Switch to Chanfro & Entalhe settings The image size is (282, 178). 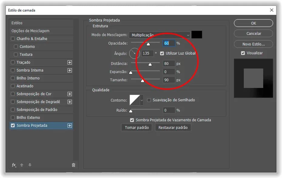[32, 39]
